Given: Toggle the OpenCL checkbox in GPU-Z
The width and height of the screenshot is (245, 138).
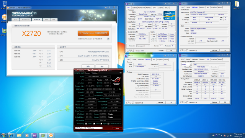Looking at the screenshot, I should (x=86, y=123).
